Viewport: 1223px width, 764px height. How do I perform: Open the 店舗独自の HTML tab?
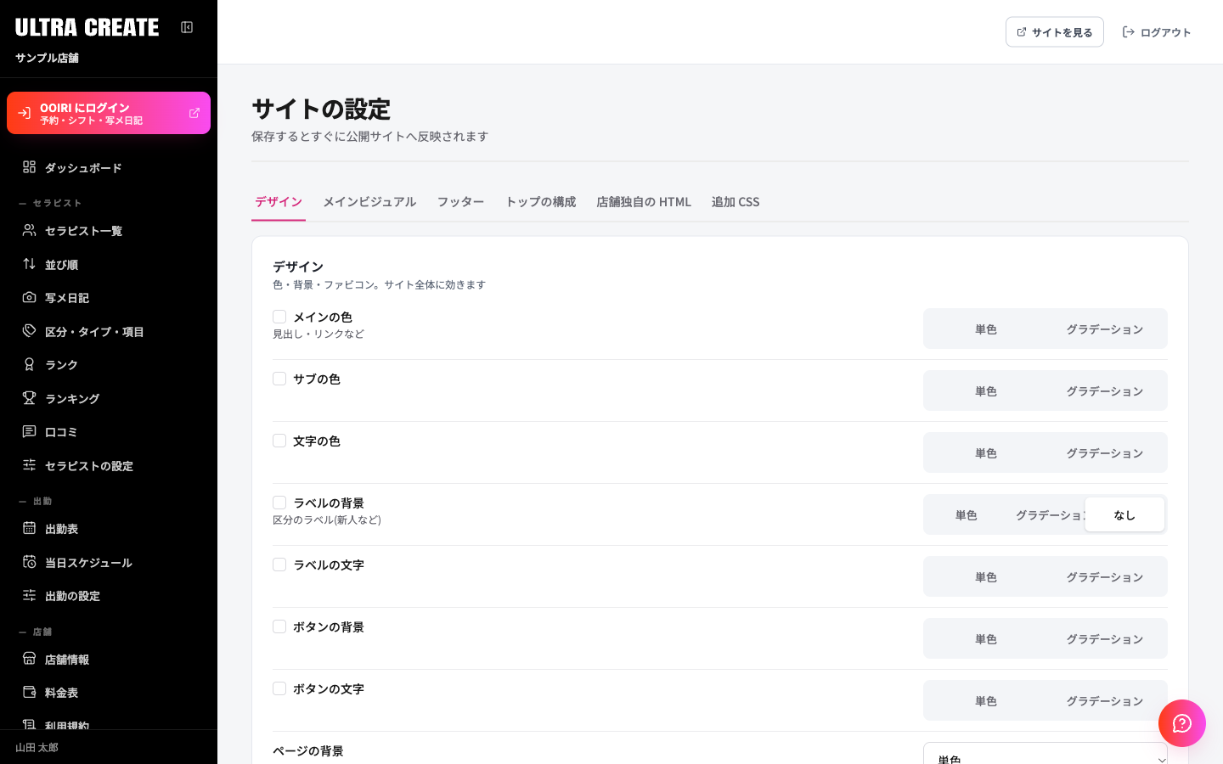(644, 202)
